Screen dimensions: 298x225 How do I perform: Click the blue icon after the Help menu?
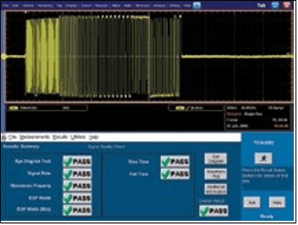[x=197, y=6]
